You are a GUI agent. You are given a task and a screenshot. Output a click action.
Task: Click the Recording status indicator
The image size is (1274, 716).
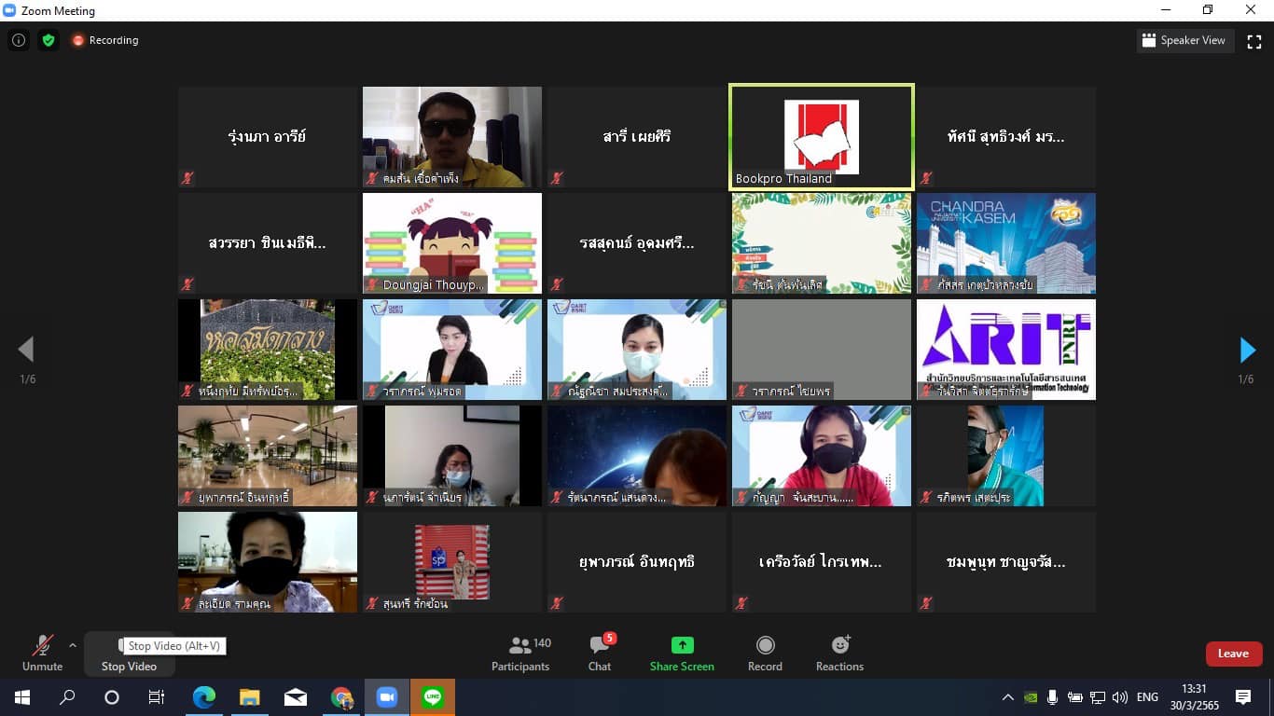[104, 40]
